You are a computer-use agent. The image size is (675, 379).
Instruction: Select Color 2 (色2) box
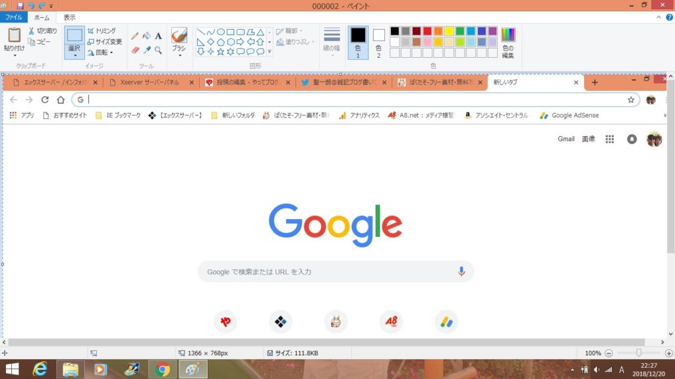378,43
